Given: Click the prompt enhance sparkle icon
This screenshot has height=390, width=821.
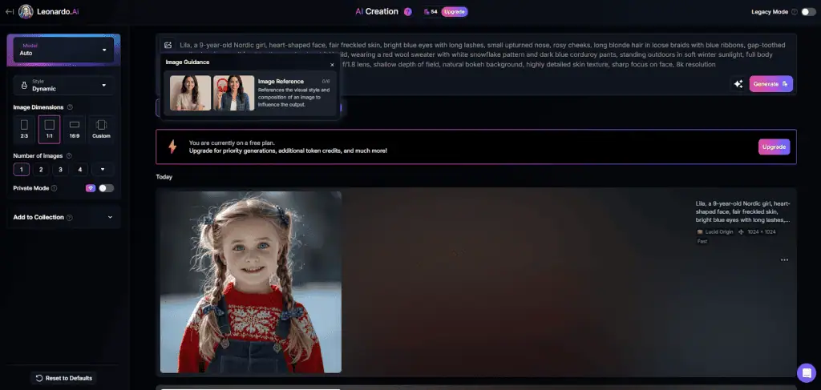Looking at the screenshot, I should point(738,83).
